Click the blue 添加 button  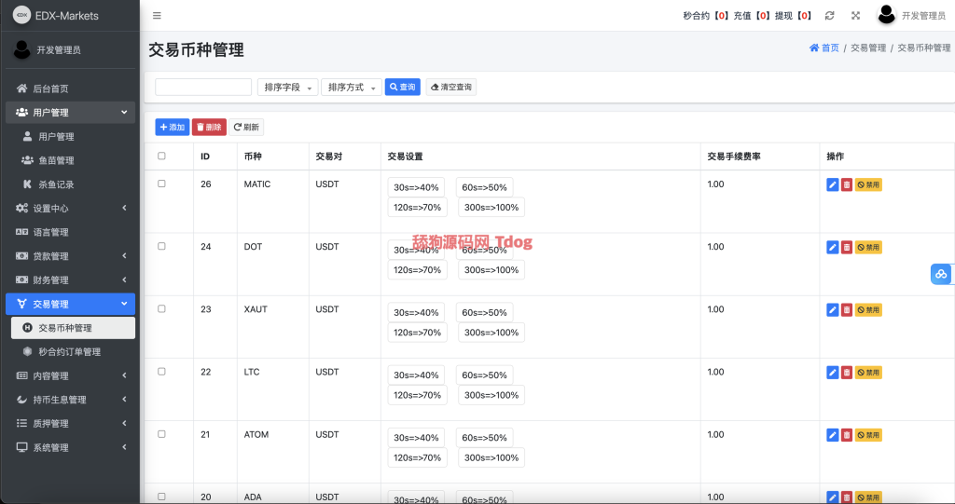tap(172, 127)
